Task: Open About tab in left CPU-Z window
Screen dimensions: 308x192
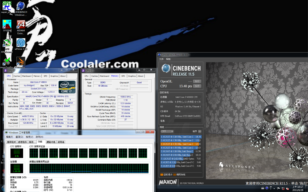Action: point(63,76)
